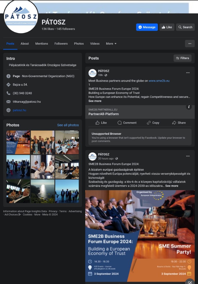Open the Mentions tab

[42, 44]
